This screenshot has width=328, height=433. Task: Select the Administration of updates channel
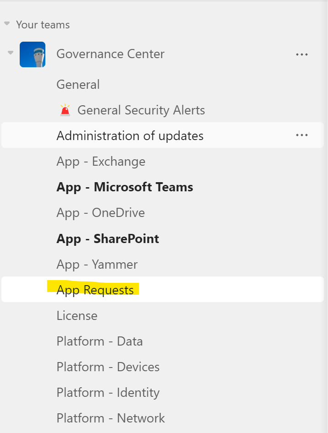coord(130,136)
